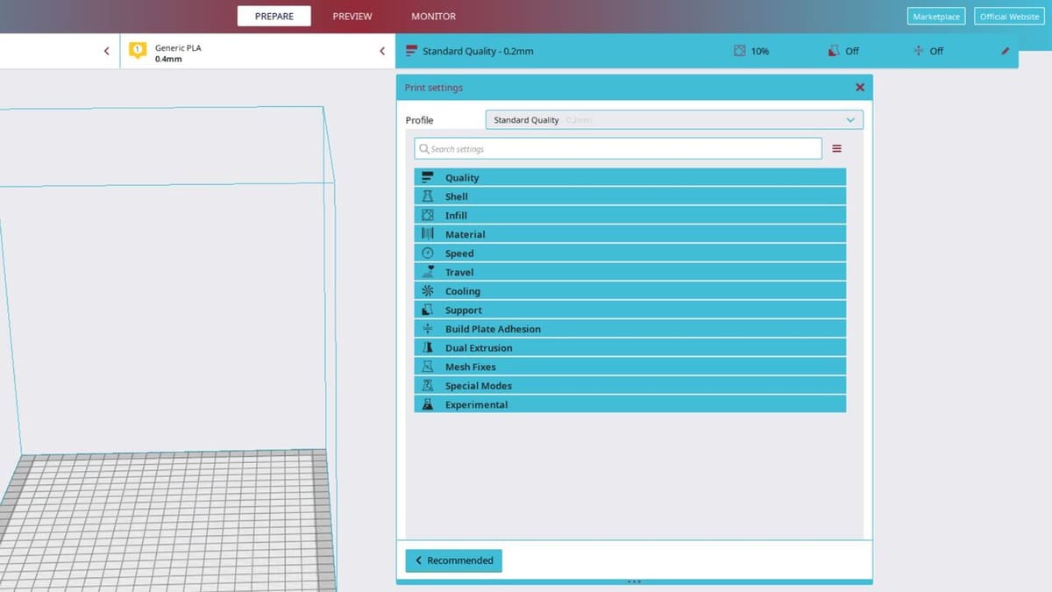Viewport: 1052px width, 592px height.
Task: Open the Official Website link
Action: [x=1010, y=17]
